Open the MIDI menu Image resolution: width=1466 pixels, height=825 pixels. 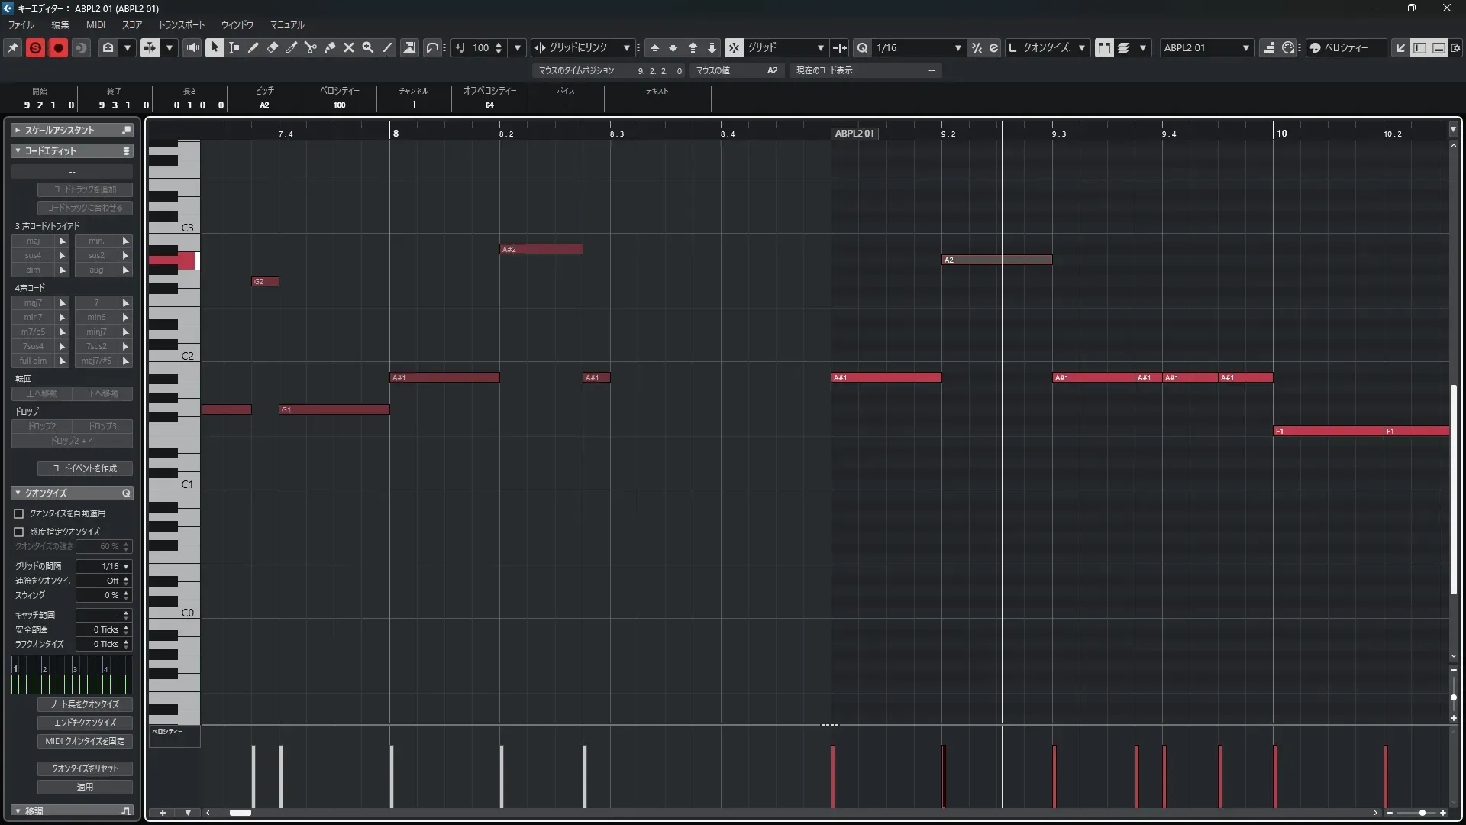[95, 24]
